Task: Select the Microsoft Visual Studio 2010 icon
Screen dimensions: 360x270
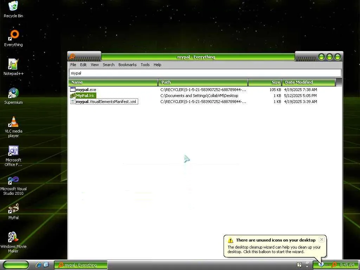Action: click(13, 185)
